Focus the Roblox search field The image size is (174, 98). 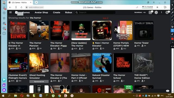pyautogui.click(x=95, y=13)
